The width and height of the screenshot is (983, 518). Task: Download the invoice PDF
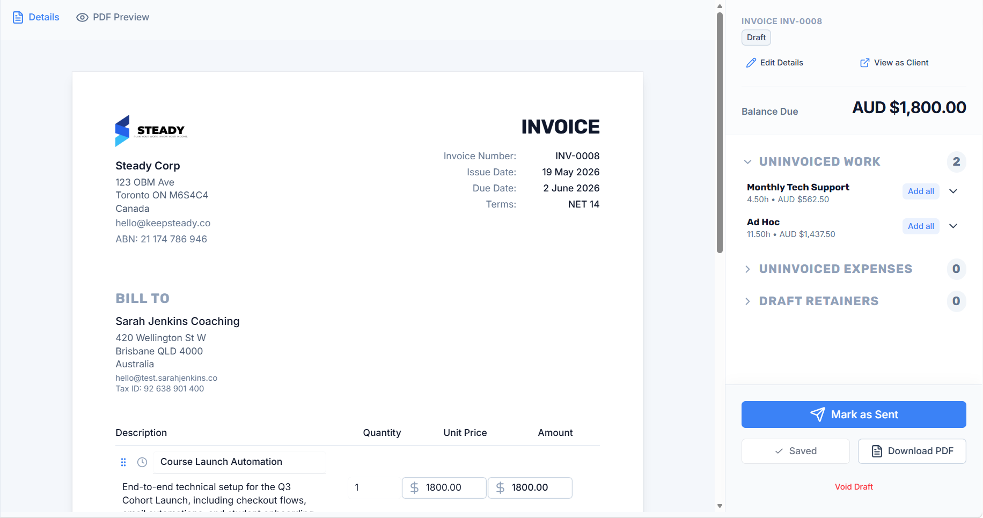(912, 451)
